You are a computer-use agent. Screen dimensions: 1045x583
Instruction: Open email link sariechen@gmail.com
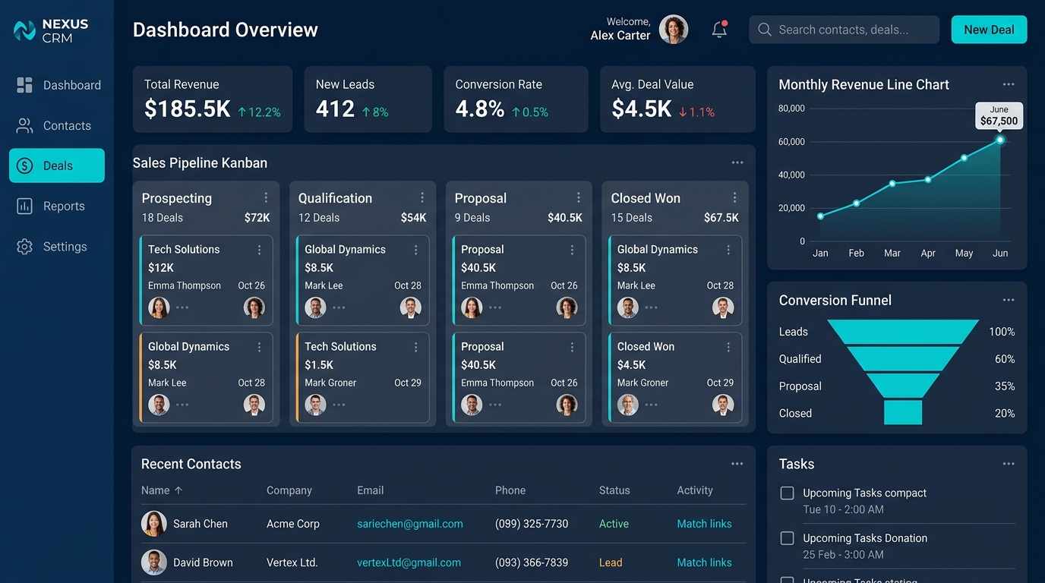(x=410, y=524)
